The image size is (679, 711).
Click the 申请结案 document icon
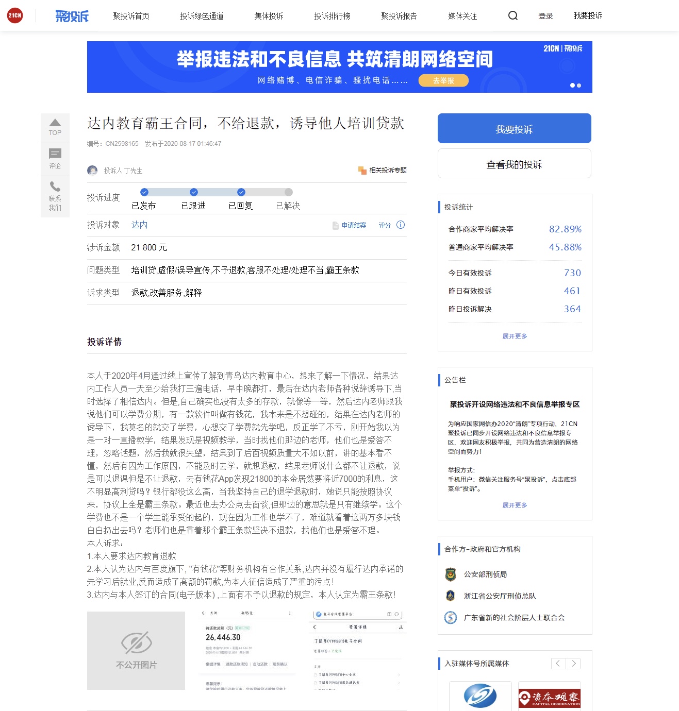pos(336,225)
